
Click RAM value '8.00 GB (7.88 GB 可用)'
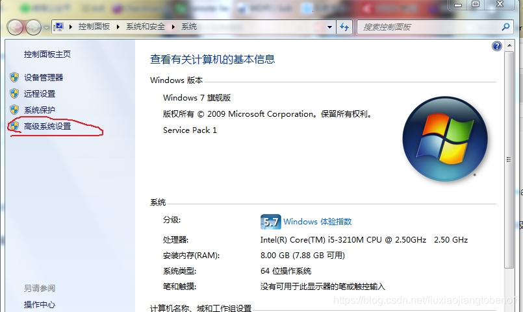pyautogui.click(x=303, y=256)
